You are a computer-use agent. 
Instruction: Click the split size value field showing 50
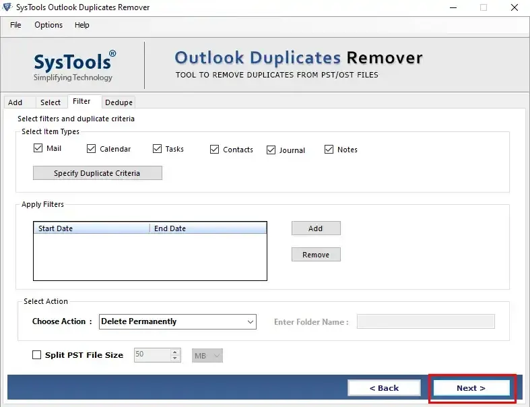(x=152, y=355)
